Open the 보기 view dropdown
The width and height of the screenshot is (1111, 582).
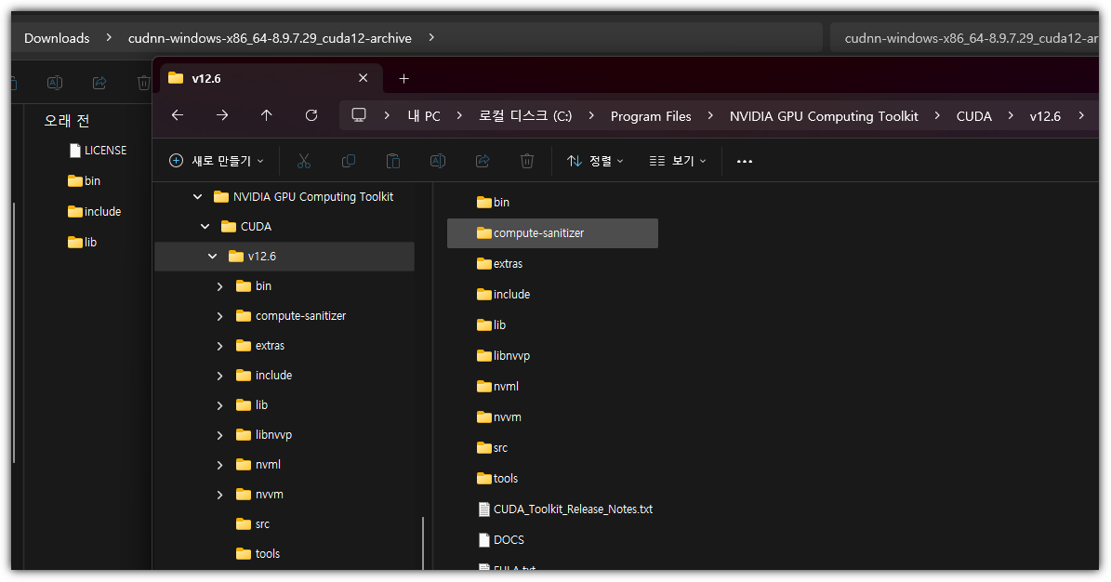pyautogui.click(x=678, y=161)
